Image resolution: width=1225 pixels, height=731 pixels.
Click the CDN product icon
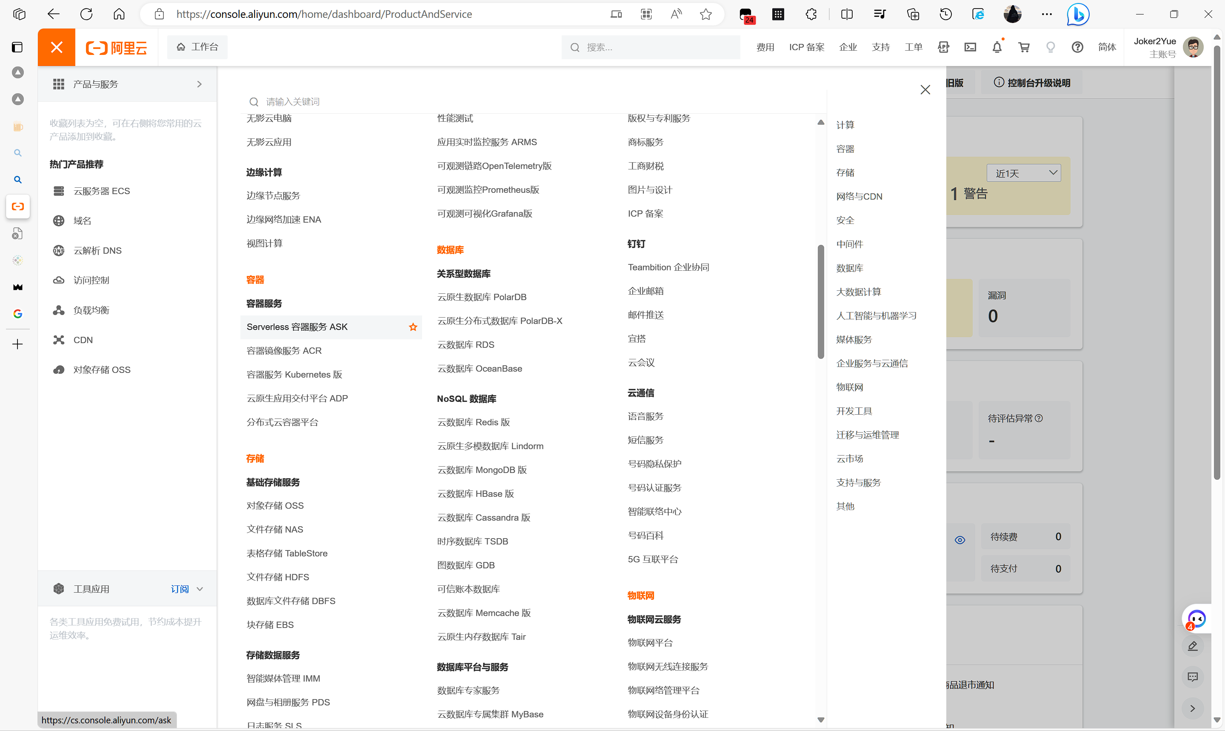click(59, 340)
